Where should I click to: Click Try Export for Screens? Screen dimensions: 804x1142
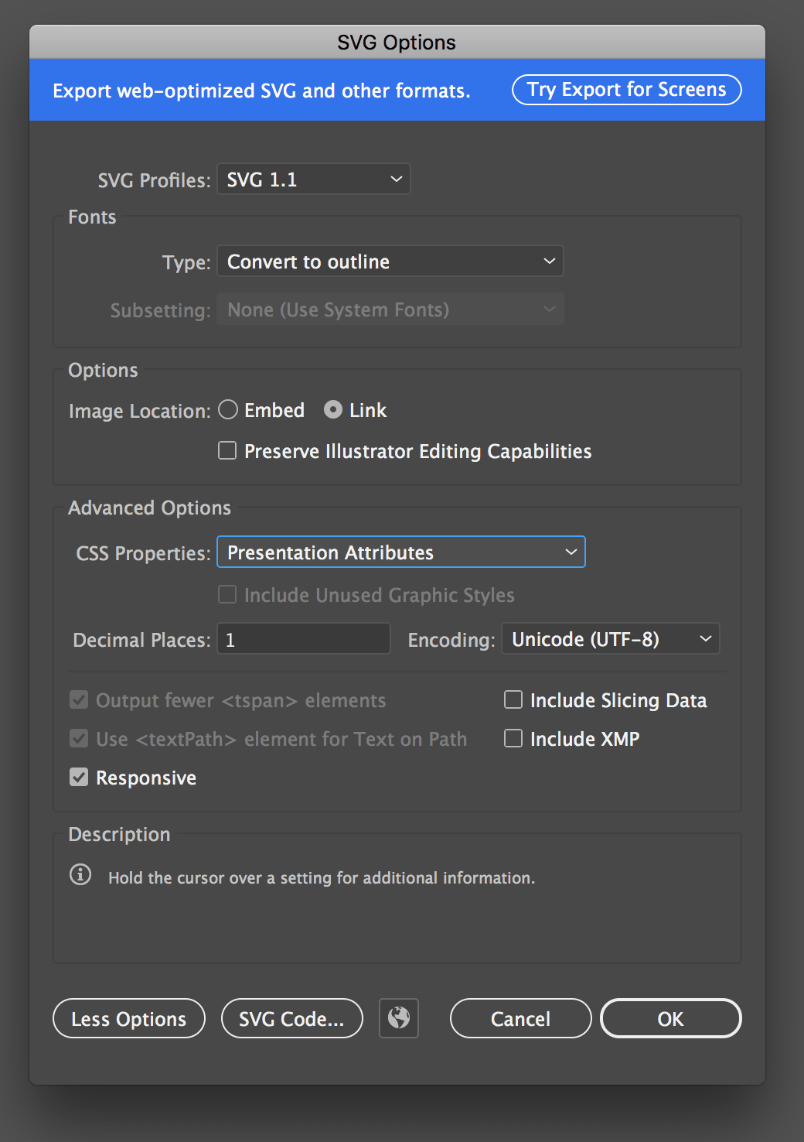(625, 90)
